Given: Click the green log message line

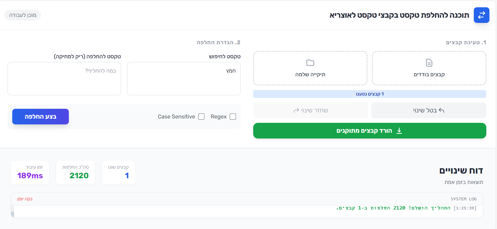Looking at the screenshot, I should pyautogui.click(x=406, y=208).
